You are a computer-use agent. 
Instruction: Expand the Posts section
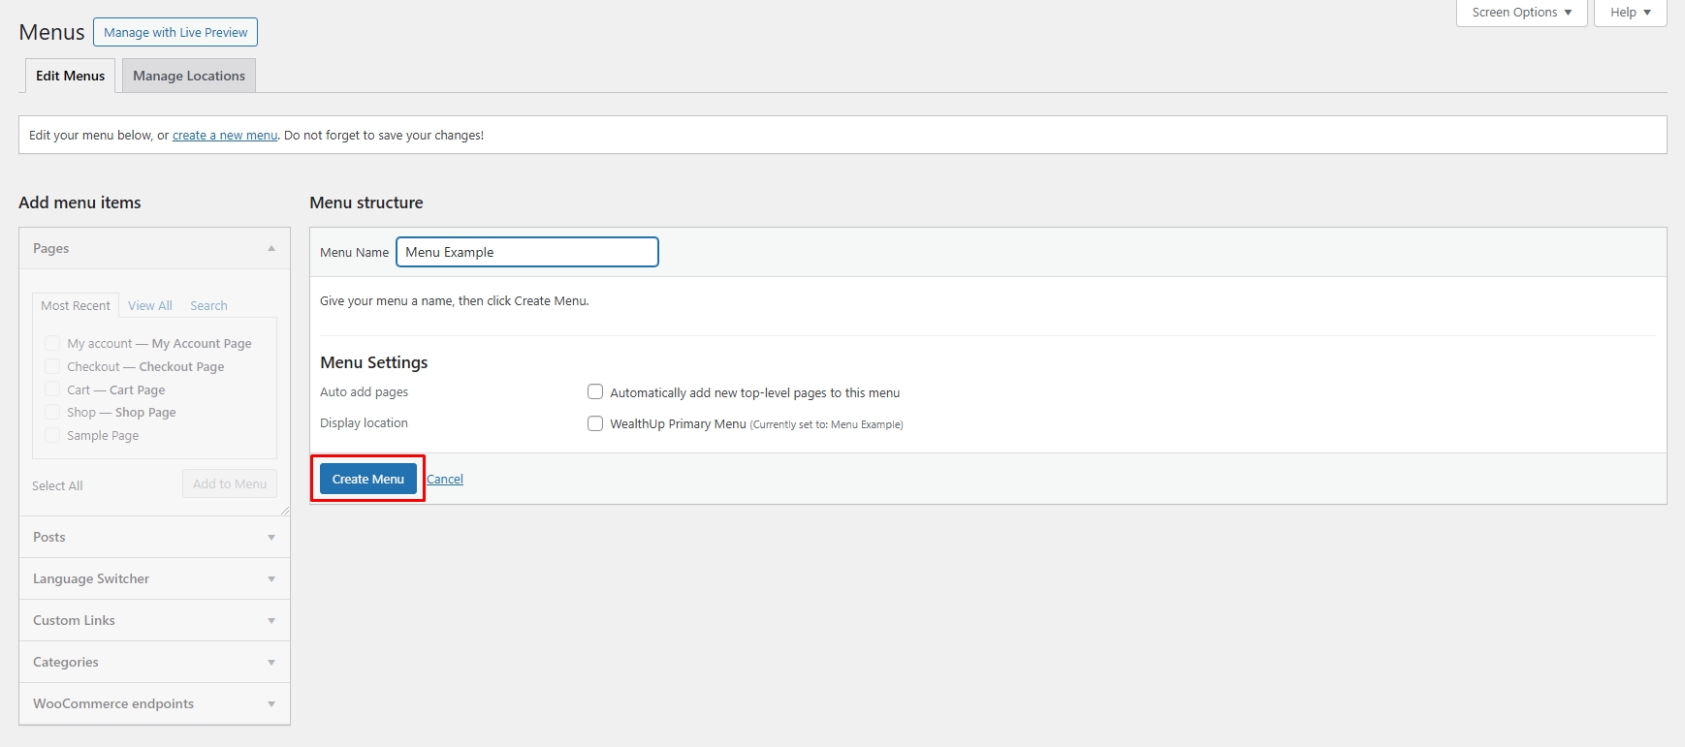[271, 538]
